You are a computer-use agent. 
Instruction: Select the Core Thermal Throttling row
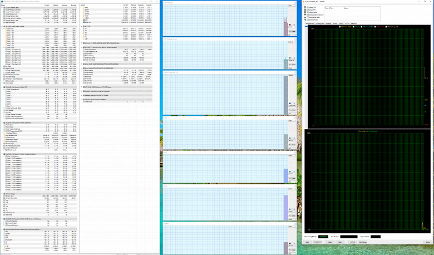(40, 114)
